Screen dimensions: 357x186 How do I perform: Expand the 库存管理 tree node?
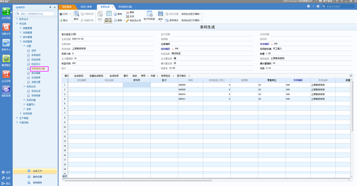[x=20, y=37]
